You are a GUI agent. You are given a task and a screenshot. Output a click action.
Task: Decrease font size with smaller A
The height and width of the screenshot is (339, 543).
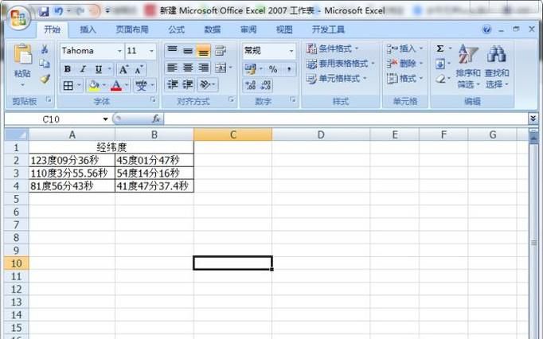coord(139,69)
